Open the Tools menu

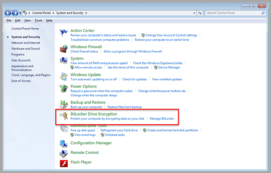(x=39, y=20)
